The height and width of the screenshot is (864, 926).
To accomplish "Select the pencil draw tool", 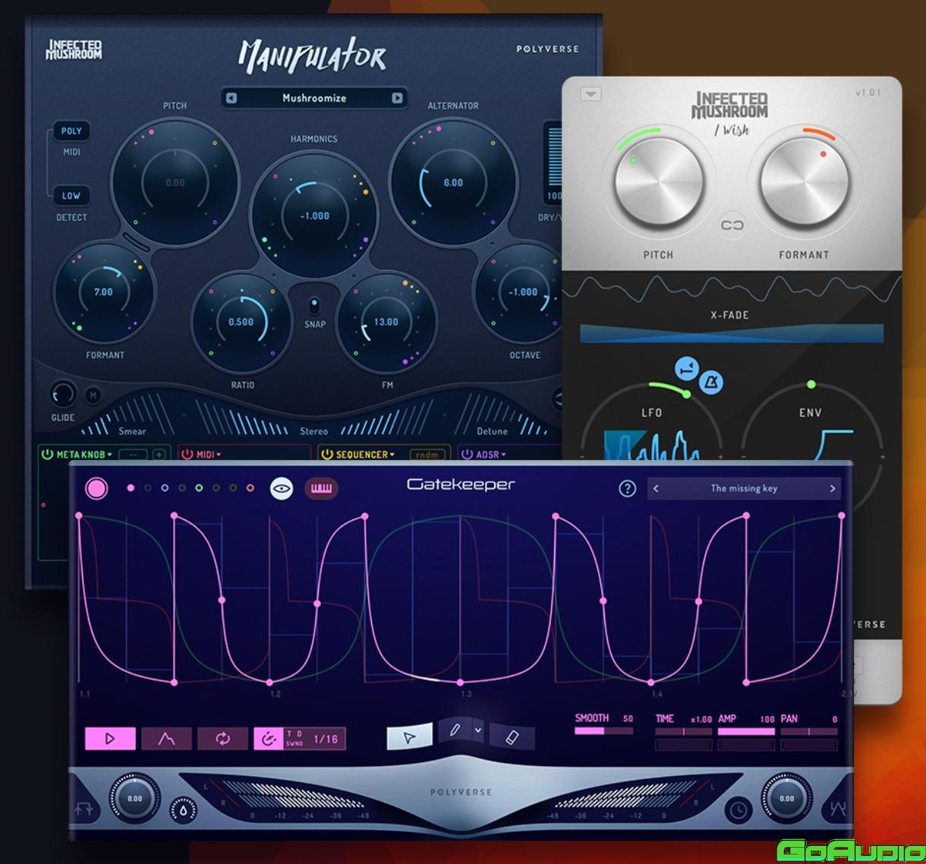I will click(x=455, y=730).
